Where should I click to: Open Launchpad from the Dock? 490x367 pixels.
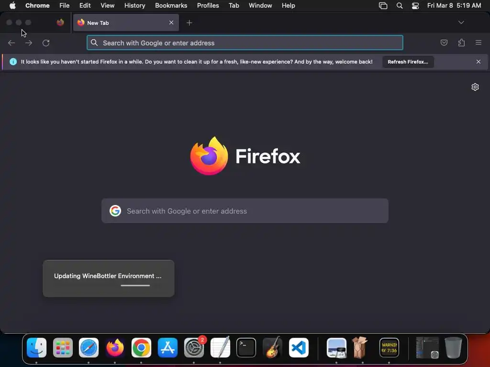point(63,348)
